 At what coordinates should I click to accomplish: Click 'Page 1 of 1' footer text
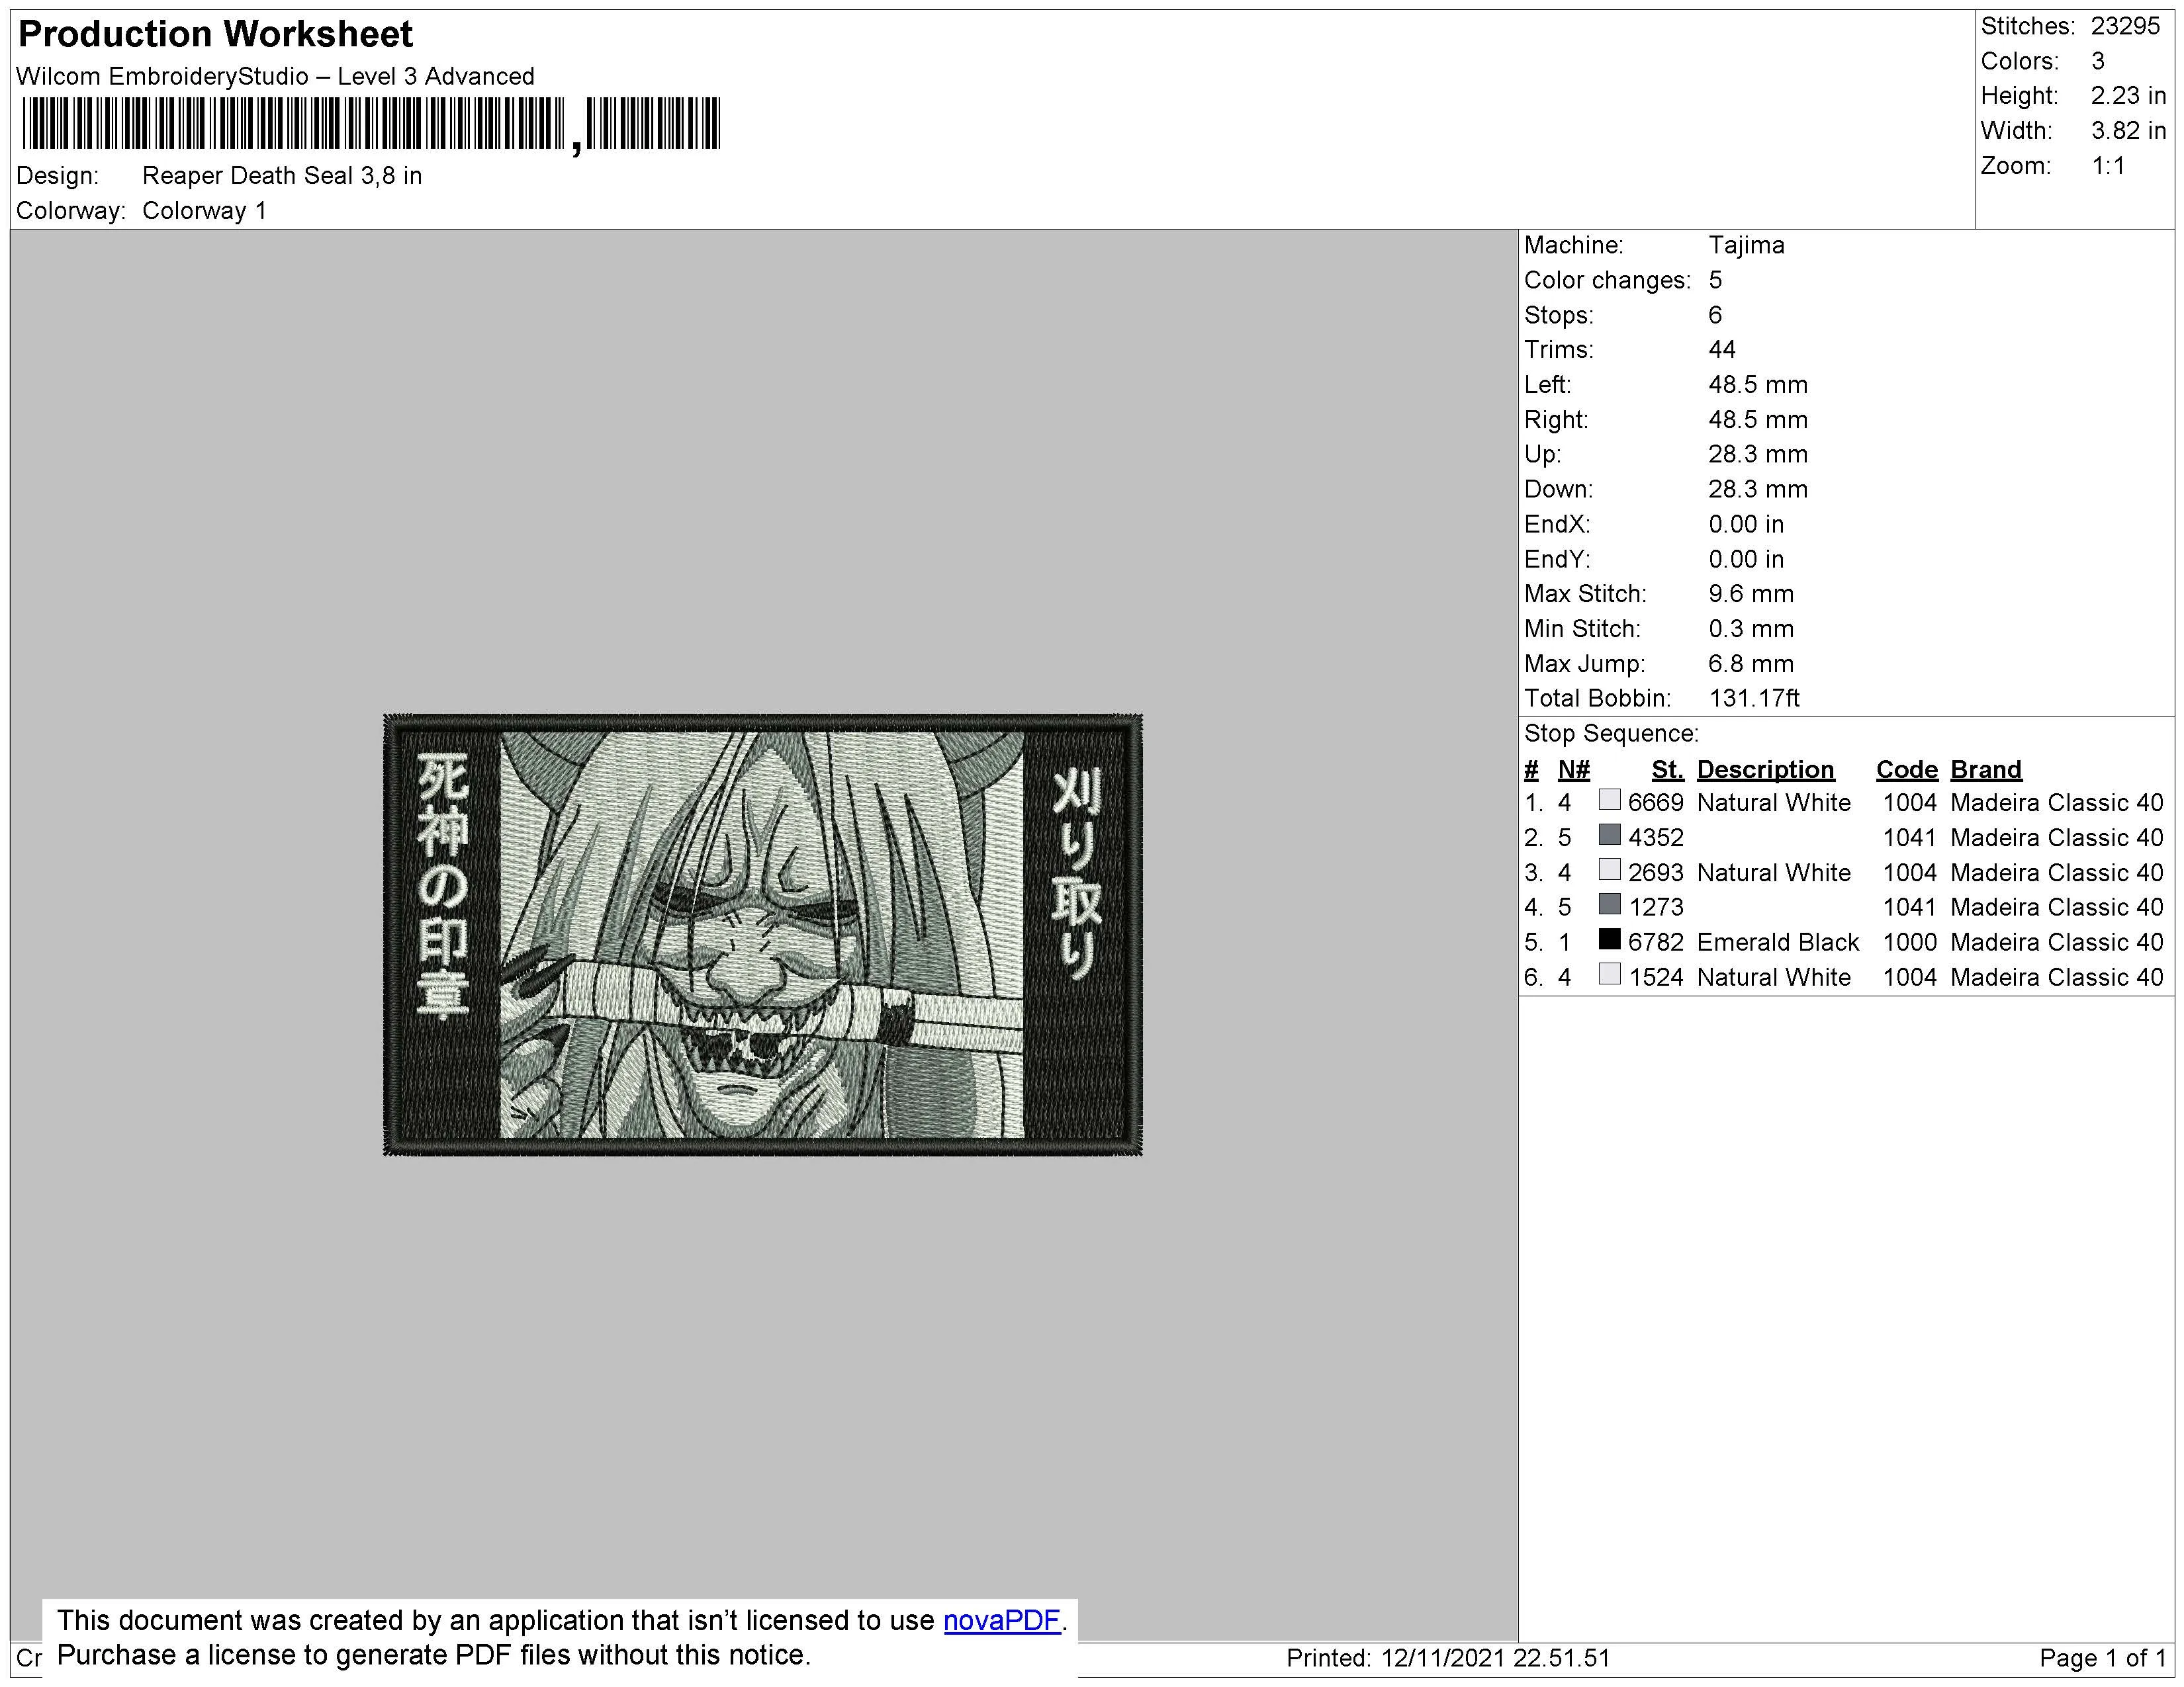click(x=2102, y=1659)
